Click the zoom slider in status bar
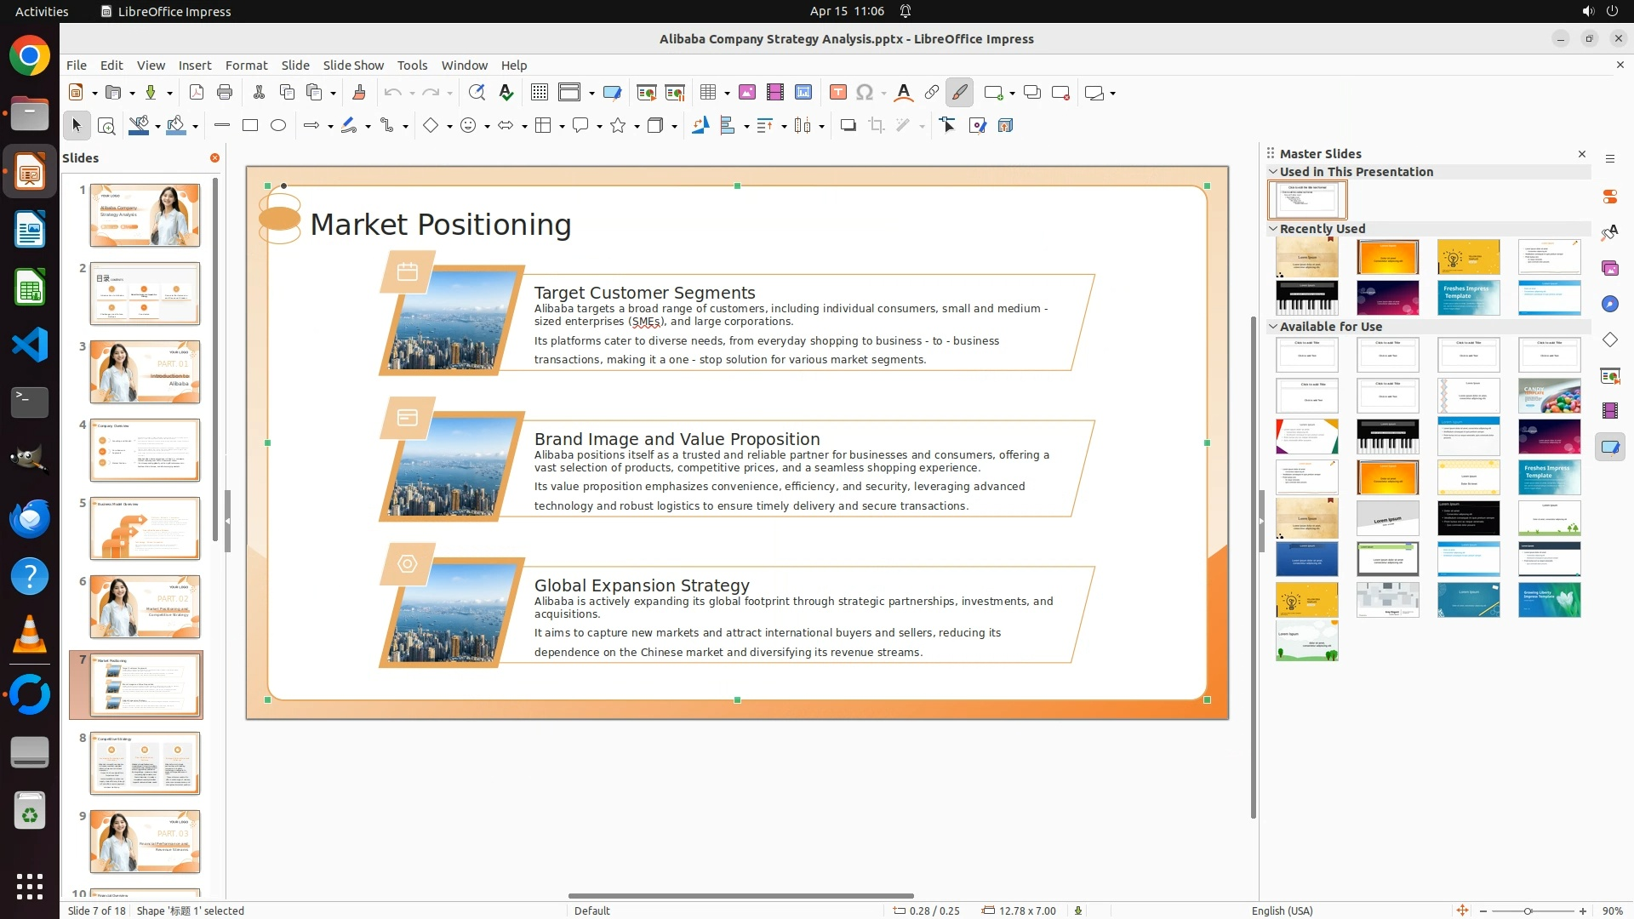The image size is (1634, 919). click(1528, 910)
